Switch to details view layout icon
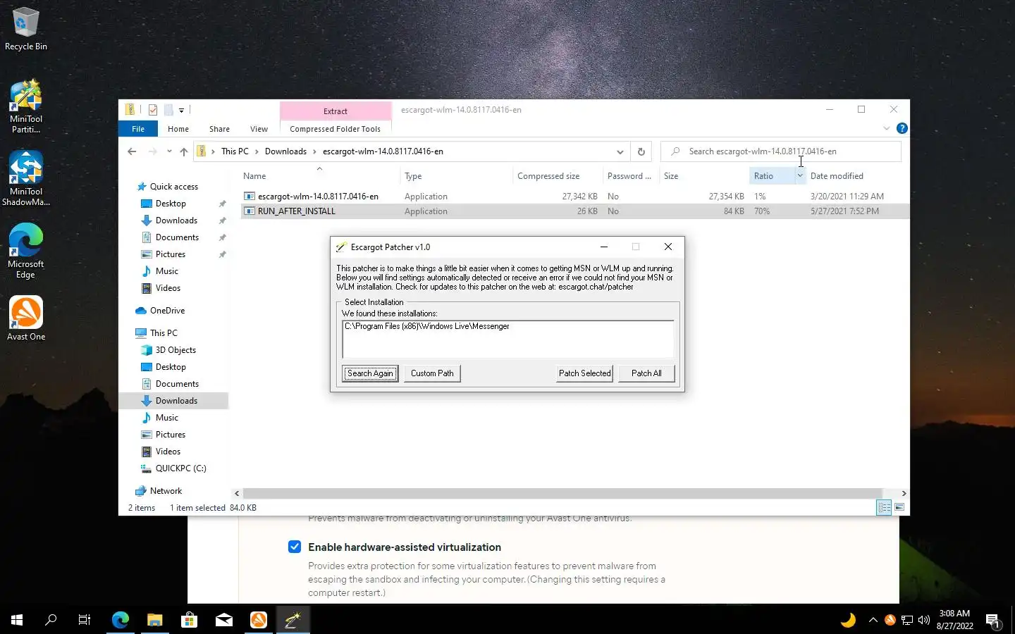The width and height of the screenshot is (1015, 634). [x=884, y=507]
